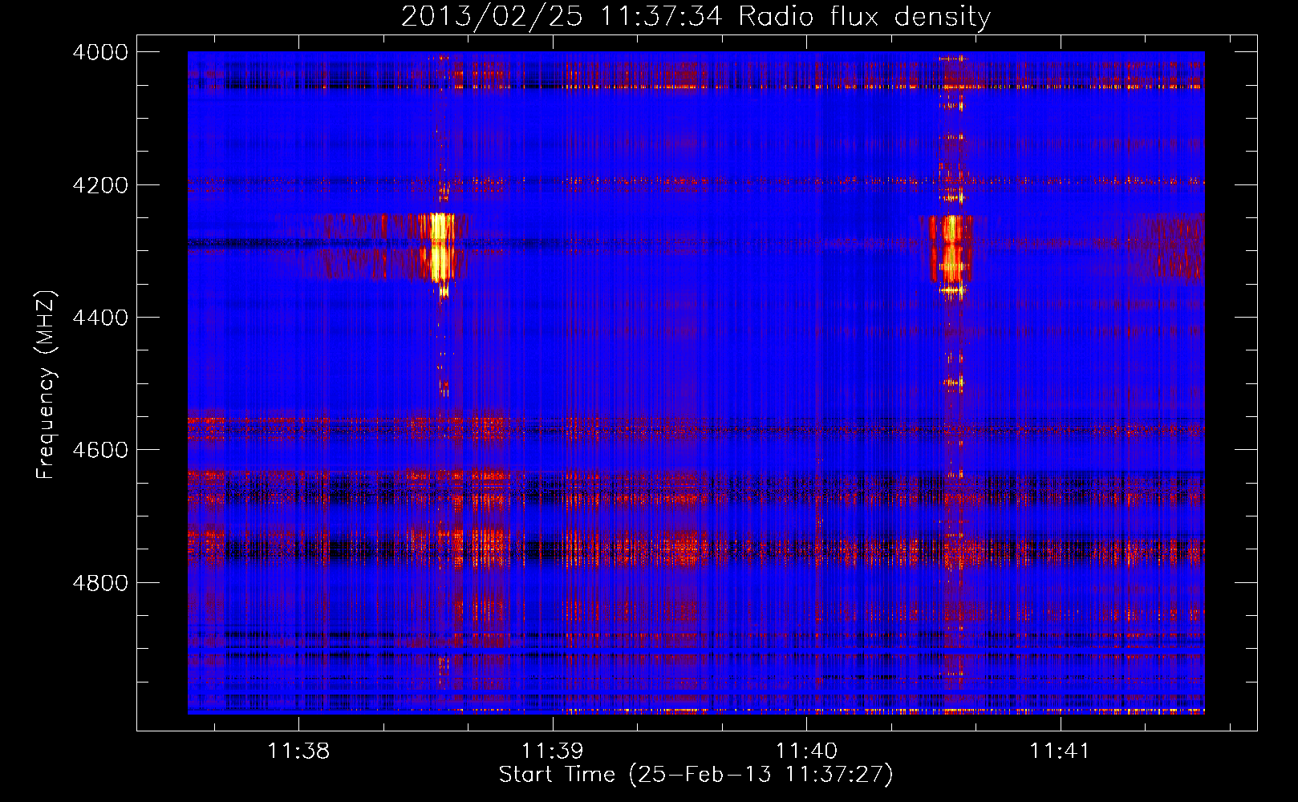Image resolution: width=1298 pixels, height=802 pixels.
Task: Click the 4000 frequency tick label
Action: point(100,52)
